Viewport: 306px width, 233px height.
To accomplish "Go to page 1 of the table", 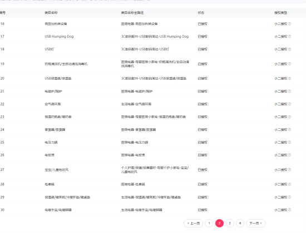I will coord(209,223).
